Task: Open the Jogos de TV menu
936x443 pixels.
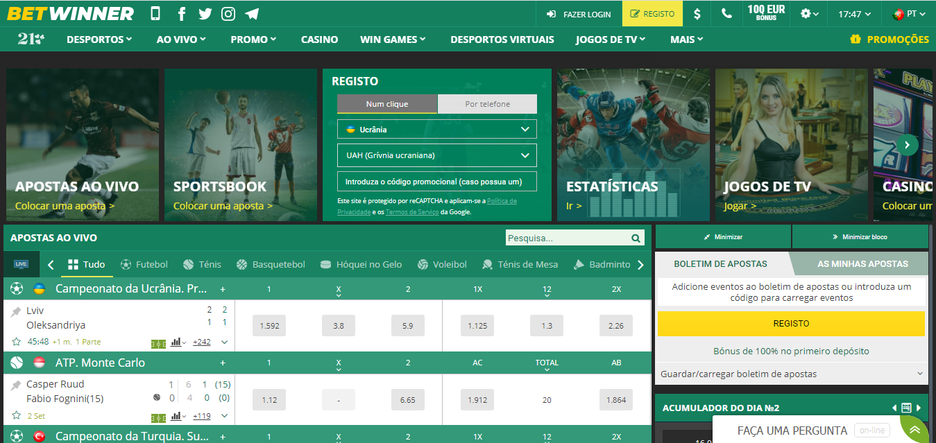Action: pyautogui.click(x=611, y=40)
